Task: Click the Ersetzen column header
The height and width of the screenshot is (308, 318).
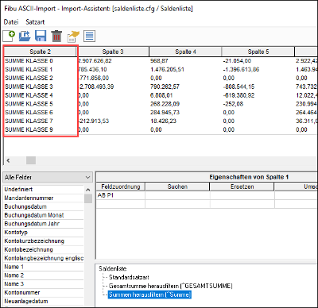Action: [242, 187]
